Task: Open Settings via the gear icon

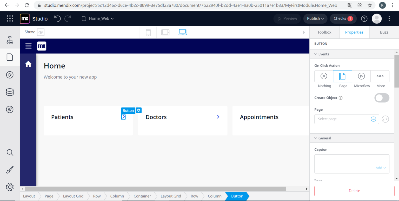Action: tap(10, 187)
